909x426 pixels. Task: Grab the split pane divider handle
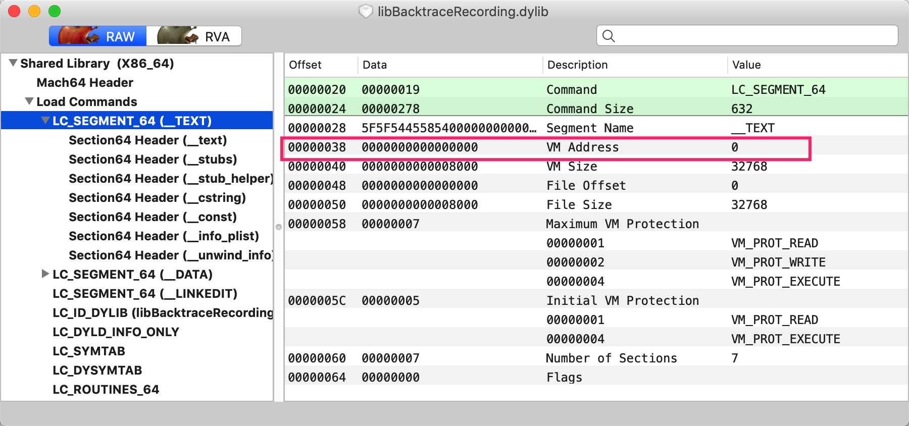279,227
